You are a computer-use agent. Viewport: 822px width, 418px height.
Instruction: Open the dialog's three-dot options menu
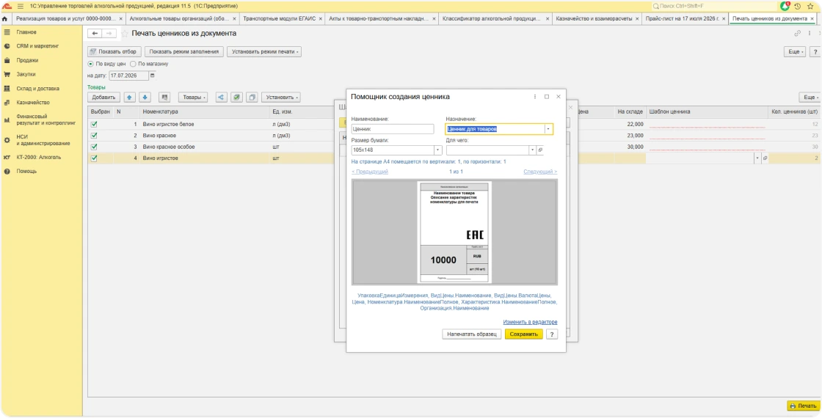point(535,97)
